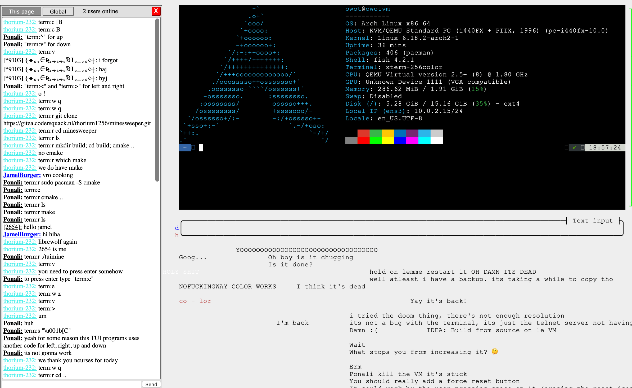Image resolution: width=632 pixels, height=388 pixels.
Task: Switch to the Global chat tab
Action: pyautogui.click(x=58, y=11)
